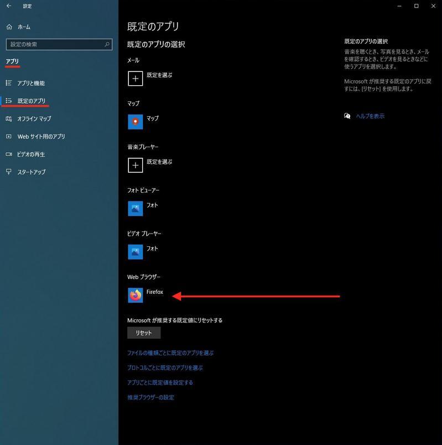
Task: Open アプリと機能 in the sidebar
Action: (31, 83)
